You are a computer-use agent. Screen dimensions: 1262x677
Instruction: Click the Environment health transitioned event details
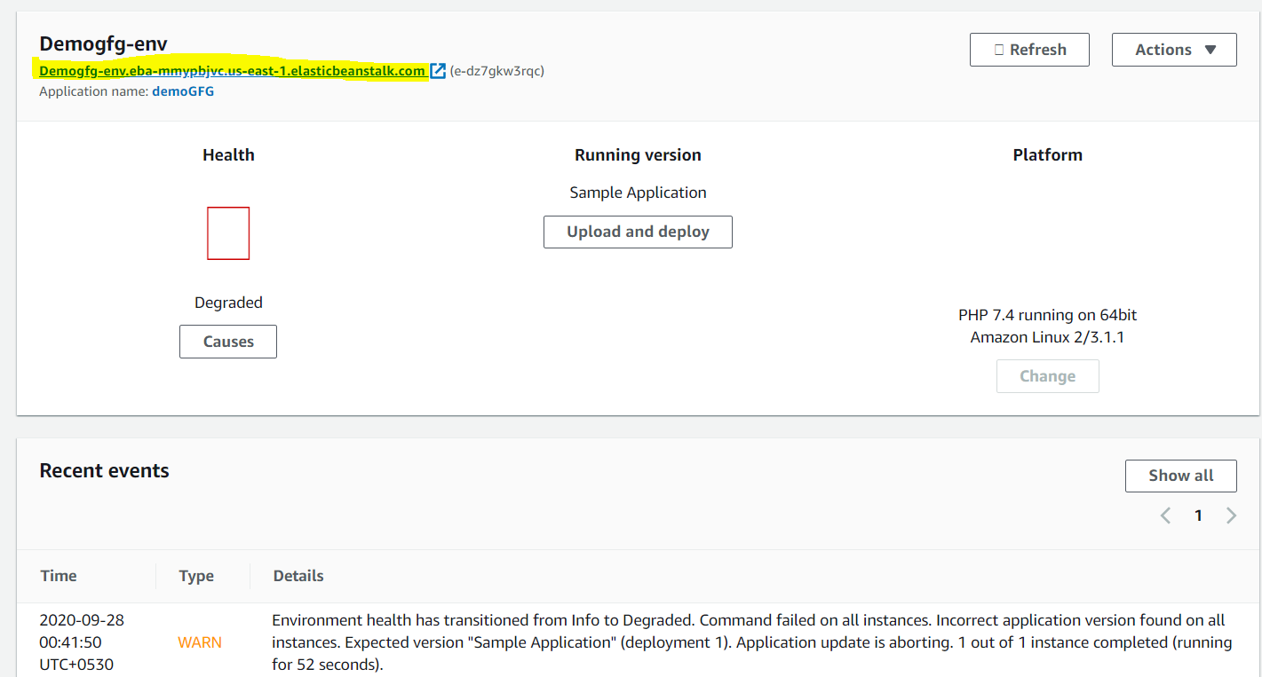[x=751, y=642]
